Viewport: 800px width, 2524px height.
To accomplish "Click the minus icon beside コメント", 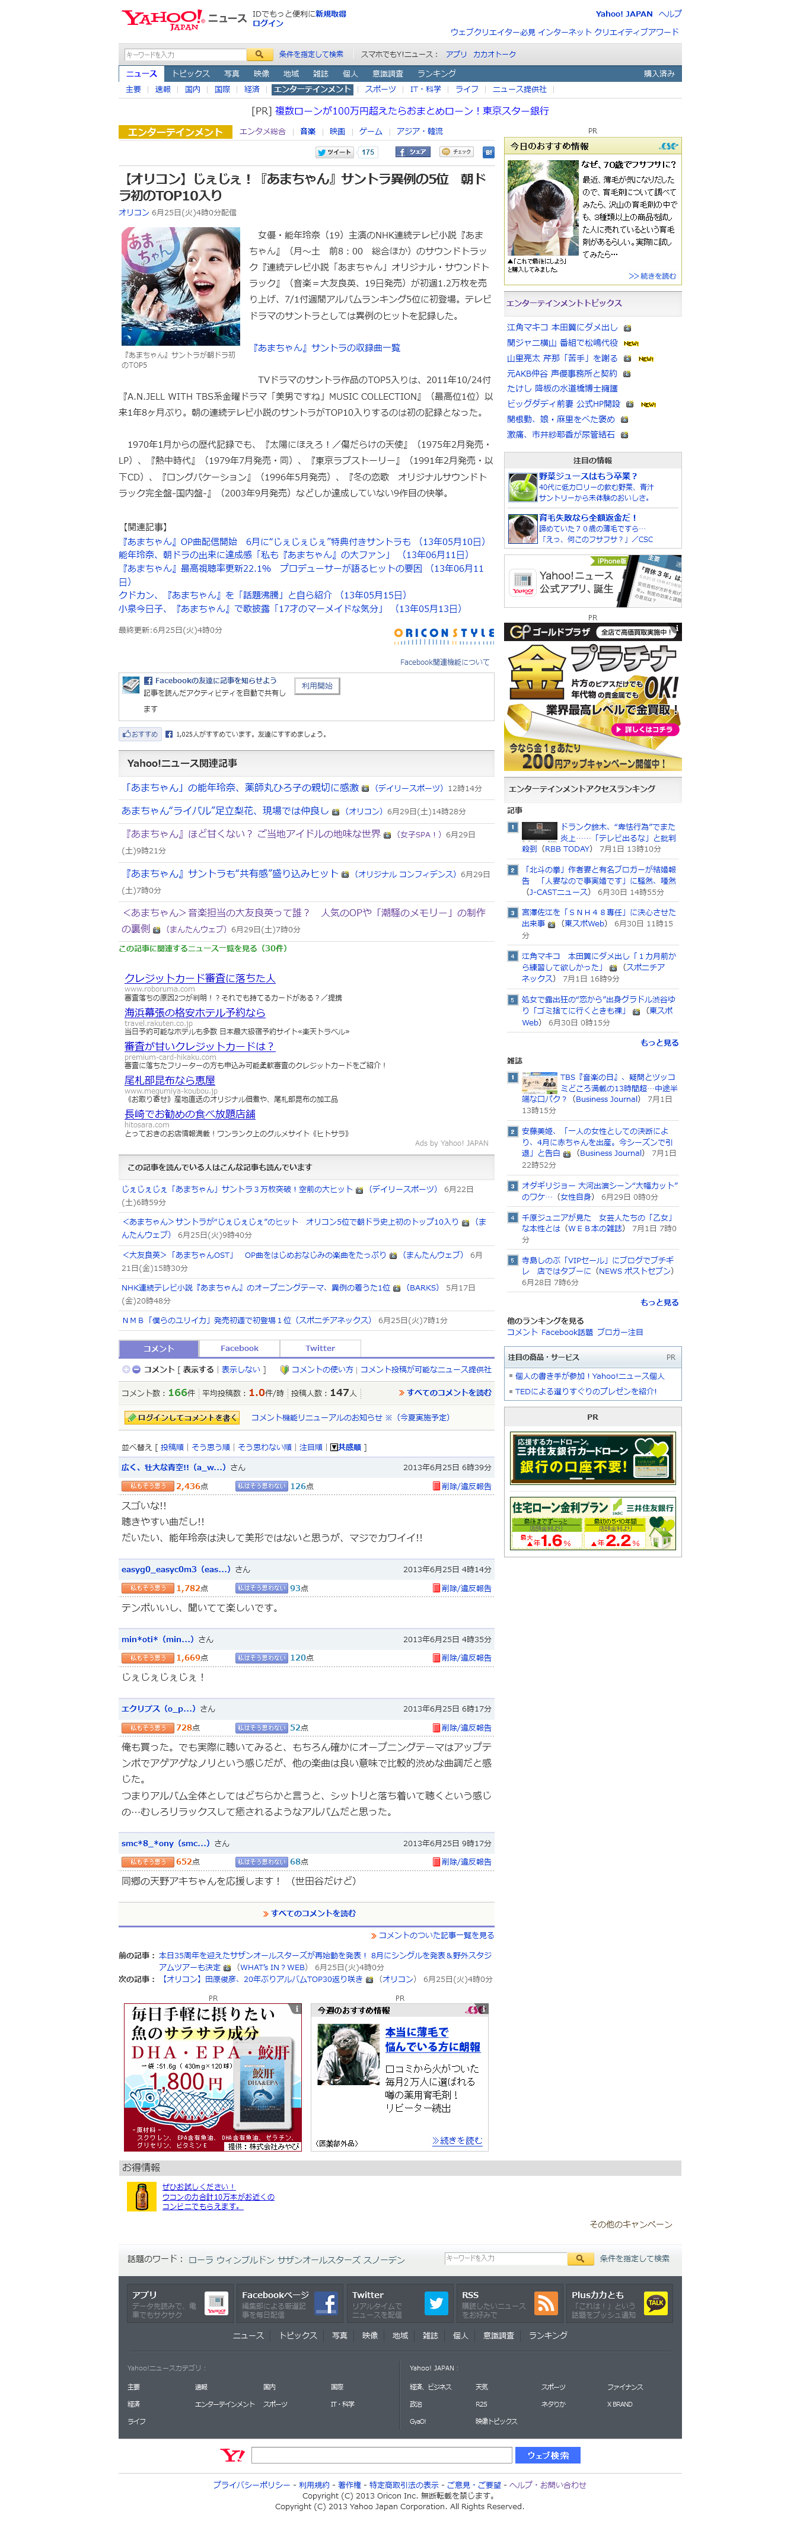I will 135,1370.
